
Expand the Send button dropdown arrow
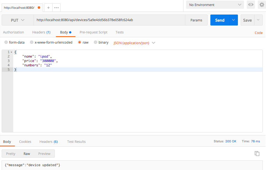click(x=234, y=20)
